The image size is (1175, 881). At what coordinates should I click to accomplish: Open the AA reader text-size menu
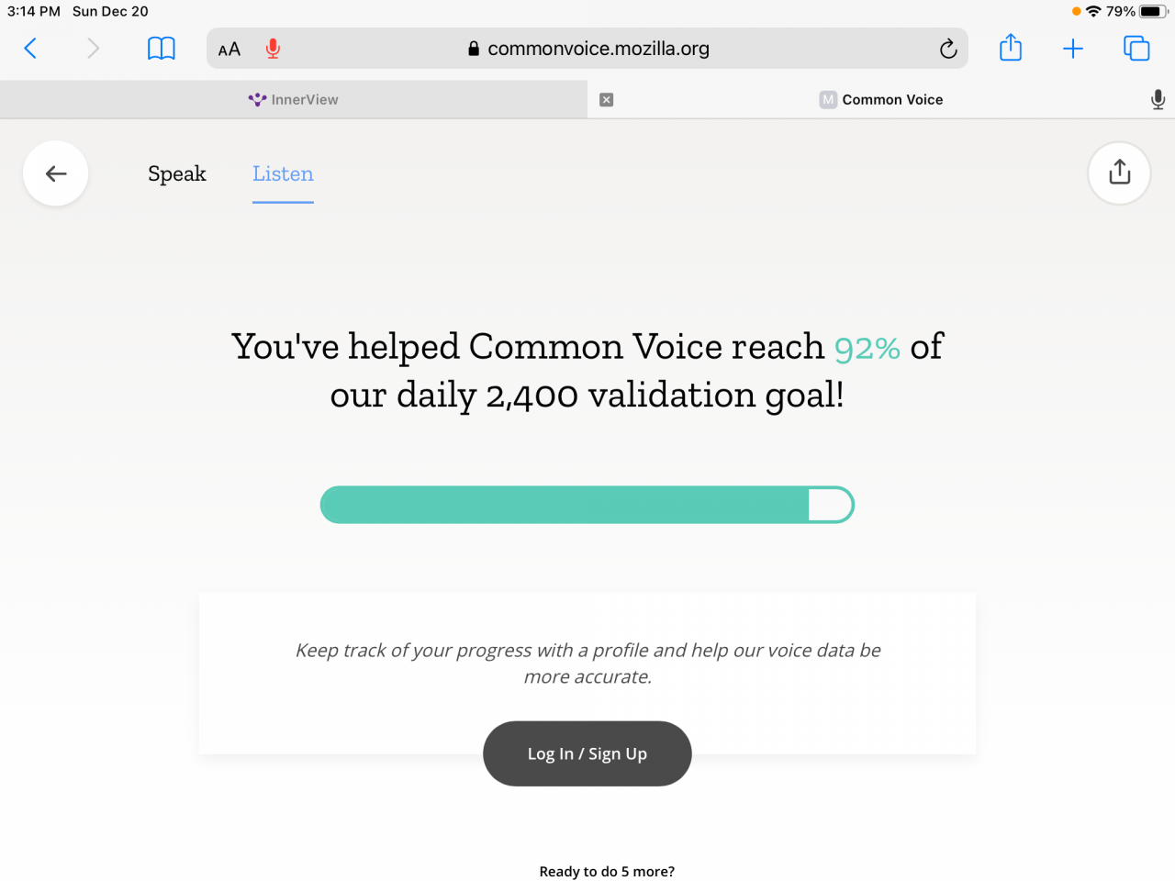click(x=229, y=50)
